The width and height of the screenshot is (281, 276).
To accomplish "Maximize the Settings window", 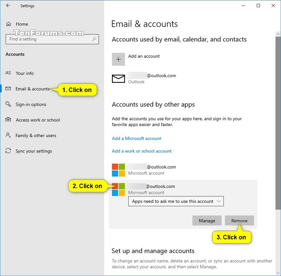I will click(x=258, y=6).
